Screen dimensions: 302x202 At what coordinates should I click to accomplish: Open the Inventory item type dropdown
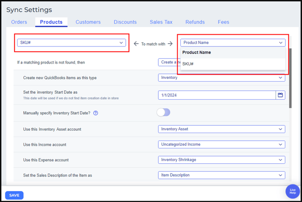(x=221, y=78)
